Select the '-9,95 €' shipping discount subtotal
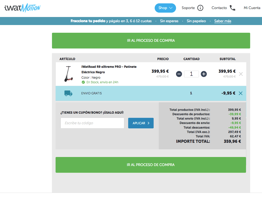The width and height of the screenshot is (262, 197). click(228, 93)
